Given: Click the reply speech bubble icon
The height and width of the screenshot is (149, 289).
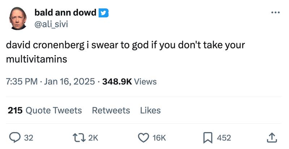Looking at the screenshot, I should (14, 137).
